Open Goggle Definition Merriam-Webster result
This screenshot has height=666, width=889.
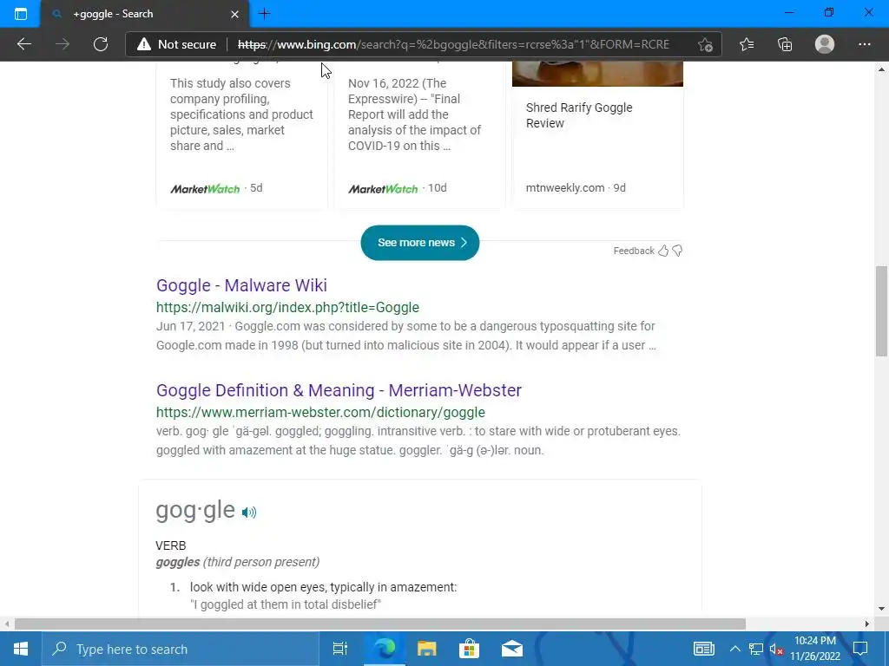pyautogui.click(x=339, y=389)
